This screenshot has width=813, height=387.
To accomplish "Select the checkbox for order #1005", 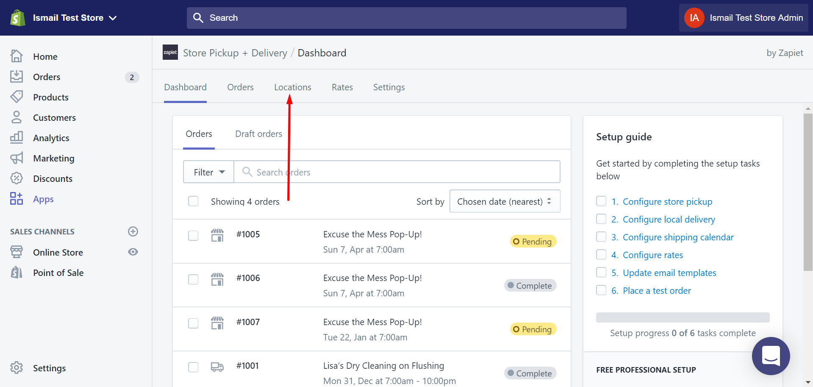I will coord(193,236).
